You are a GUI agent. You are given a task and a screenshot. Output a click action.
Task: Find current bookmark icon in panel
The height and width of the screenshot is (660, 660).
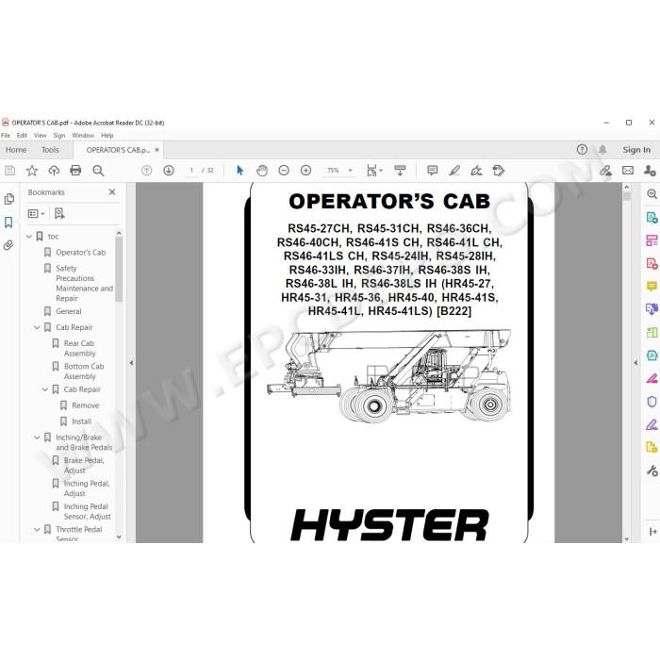[59, 213]
